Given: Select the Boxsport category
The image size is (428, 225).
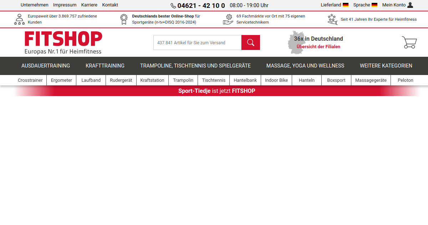Looking at the screenshot, I should (336, 80).
